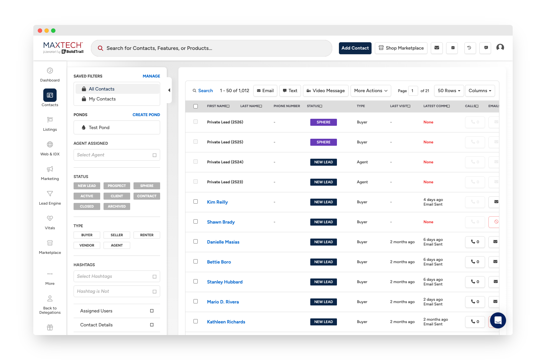The width and height of the screenshot is (546, 360).
Task: Click the main search input field
Action: pyautogui.click(x=213, y=48)
